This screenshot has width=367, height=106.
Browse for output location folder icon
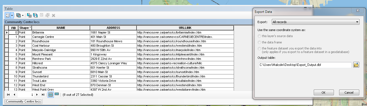point(356,65)
